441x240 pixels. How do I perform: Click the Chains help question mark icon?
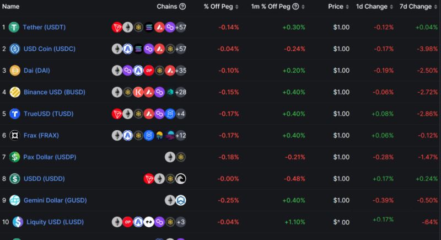182,7
